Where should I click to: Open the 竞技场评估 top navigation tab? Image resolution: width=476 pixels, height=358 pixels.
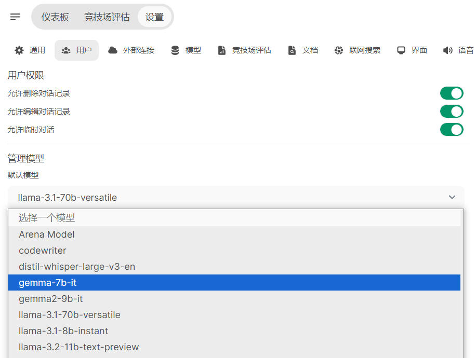(x=107, y=17)
